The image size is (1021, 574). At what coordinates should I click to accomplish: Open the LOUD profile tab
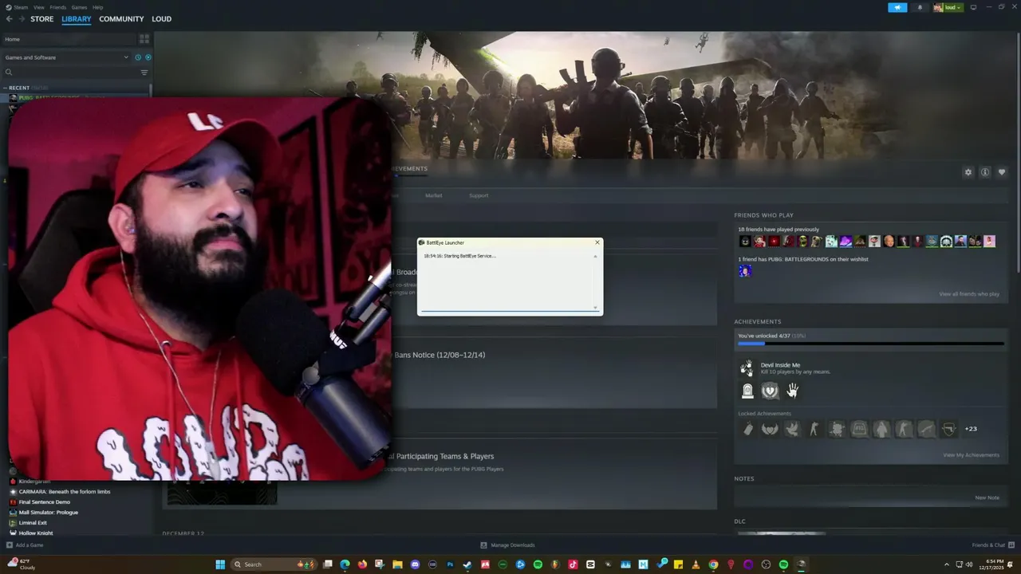tap(162, 19)
